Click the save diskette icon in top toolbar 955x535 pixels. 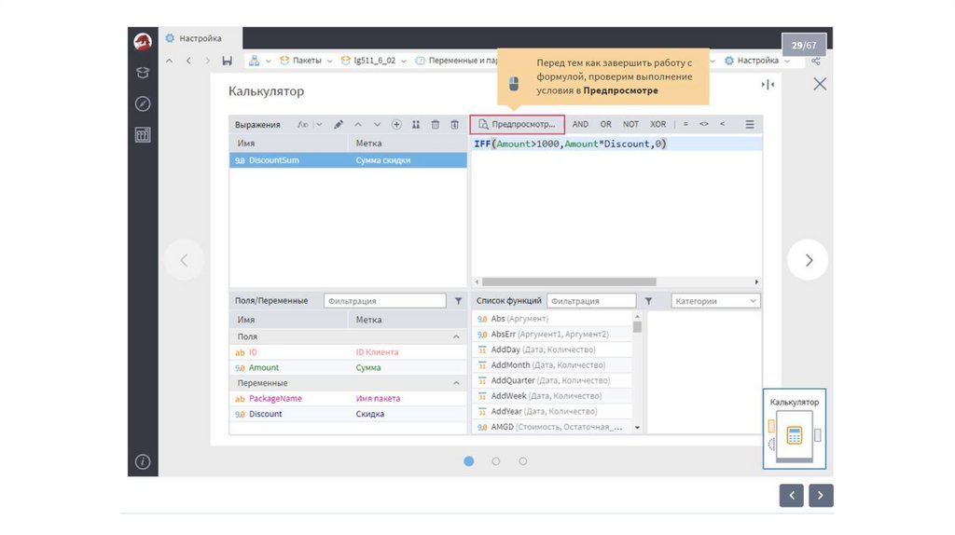click(x=228, y=61)
